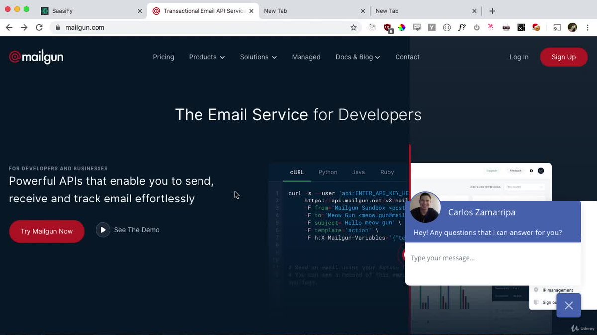Select the Ruby code tab
The height and width of the screenshot is (335, 597).
point(387,172)
